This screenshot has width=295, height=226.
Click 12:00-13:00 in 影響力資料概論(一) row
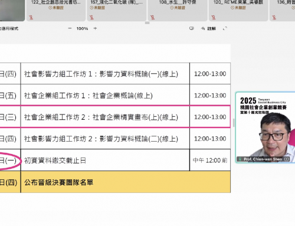click(210, 74)
